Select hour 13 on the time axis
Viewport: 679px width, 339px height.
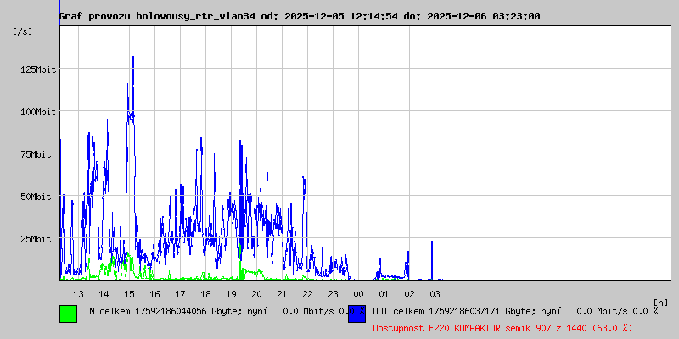(x=78, y=294)
